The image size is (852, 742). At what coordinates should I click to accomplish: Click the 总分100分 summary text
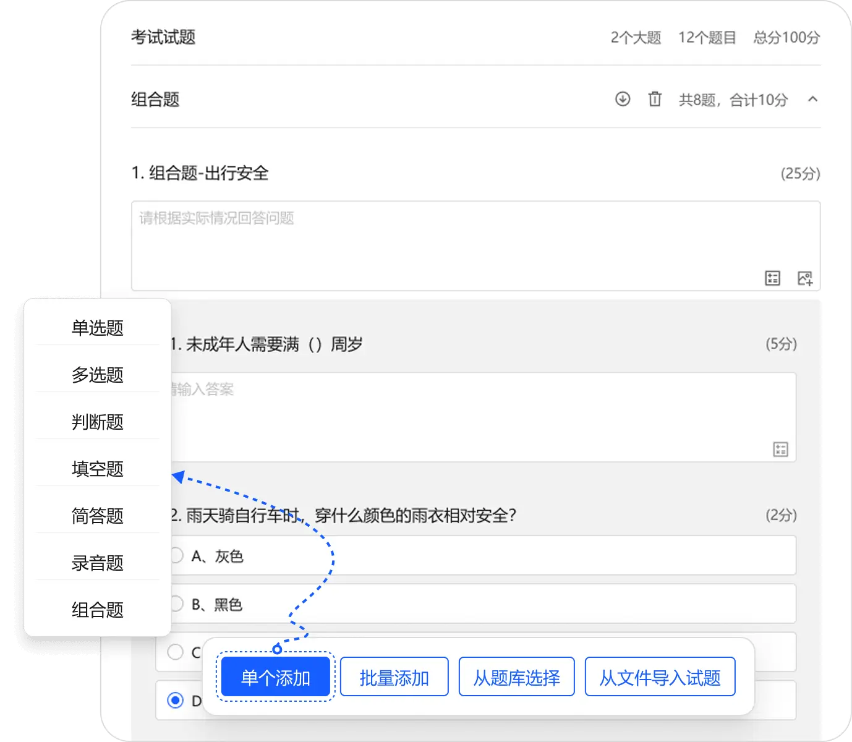coord(786,38)
